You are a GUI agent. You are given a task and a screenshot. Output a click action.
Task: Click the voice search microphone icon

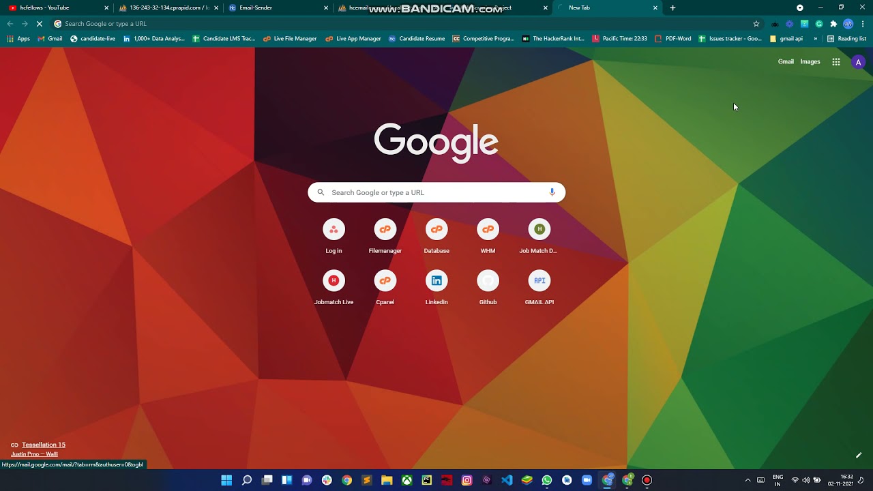(x=552, y=192)
